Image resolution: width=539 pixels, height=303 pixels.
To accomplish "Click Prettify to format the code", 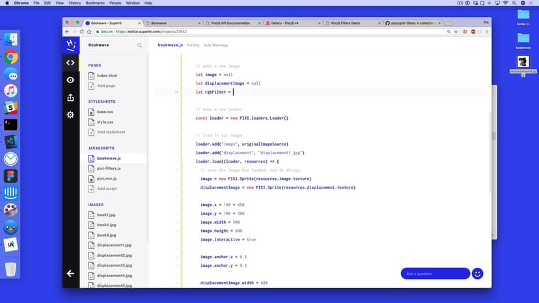I will pyautogui.click(x=193, y=46).
